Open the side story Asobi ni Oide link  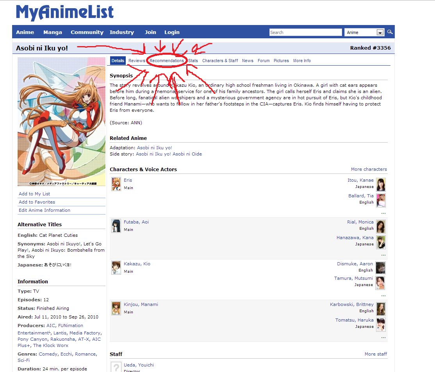[169, 154]
